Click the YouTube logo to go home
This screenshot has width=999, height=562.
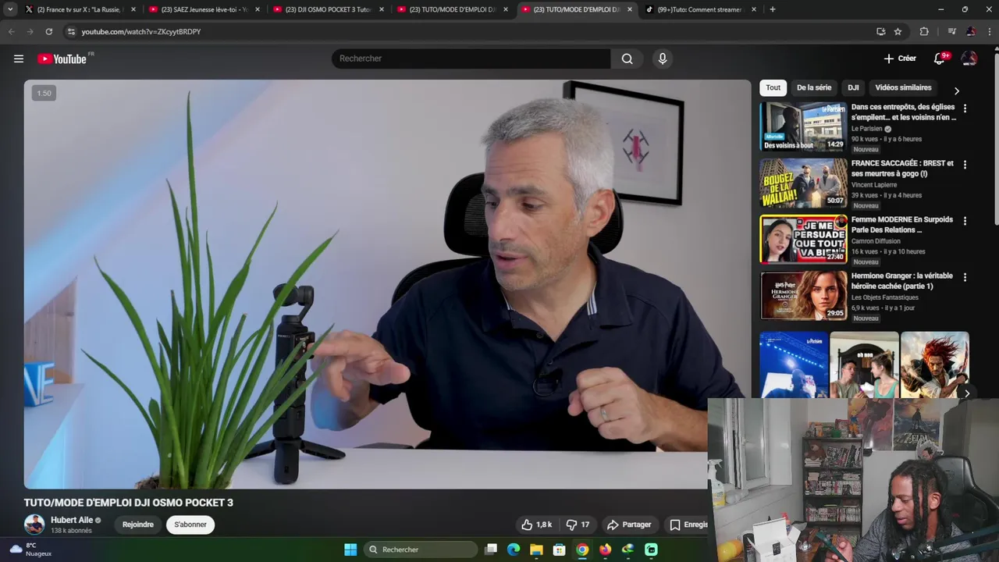(x=62, y=59)
